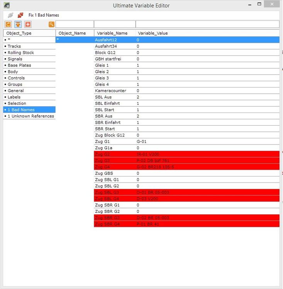Select the red Zug SBL G3 row

pyautogui.click(x=186, y=192)
